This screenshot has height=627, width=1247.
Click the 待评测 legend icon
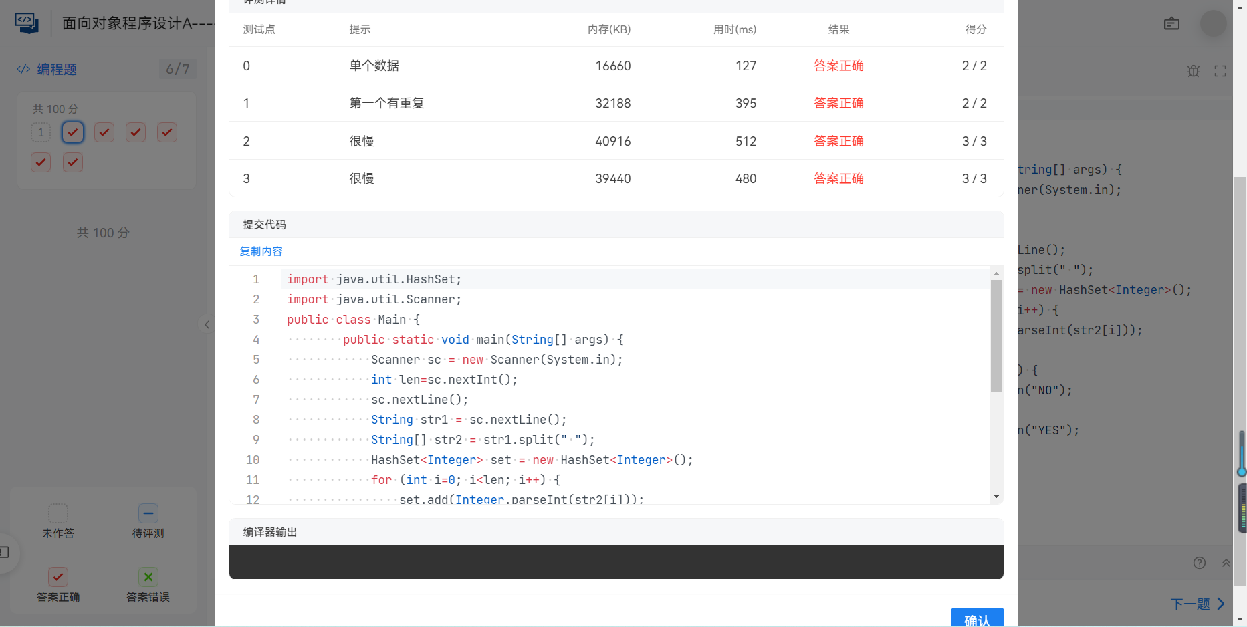pos(148,513)
